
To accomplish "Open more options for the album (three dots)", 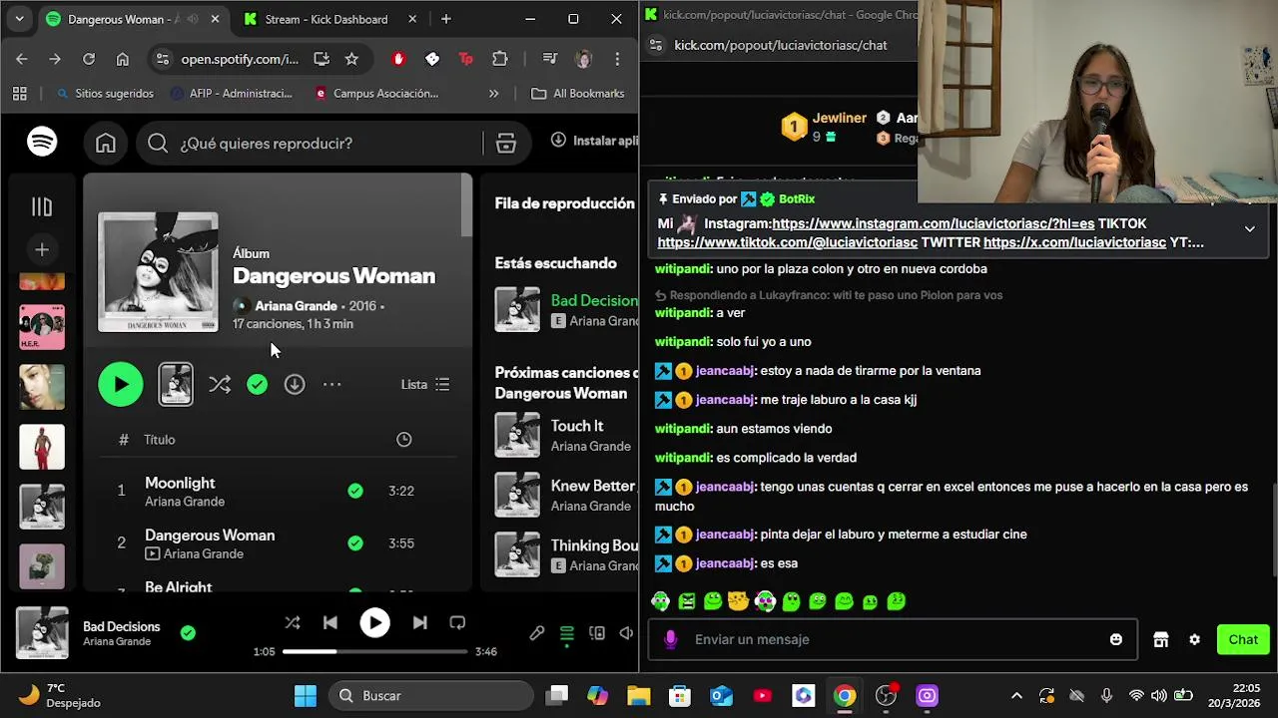I will [x=332, y=384].
